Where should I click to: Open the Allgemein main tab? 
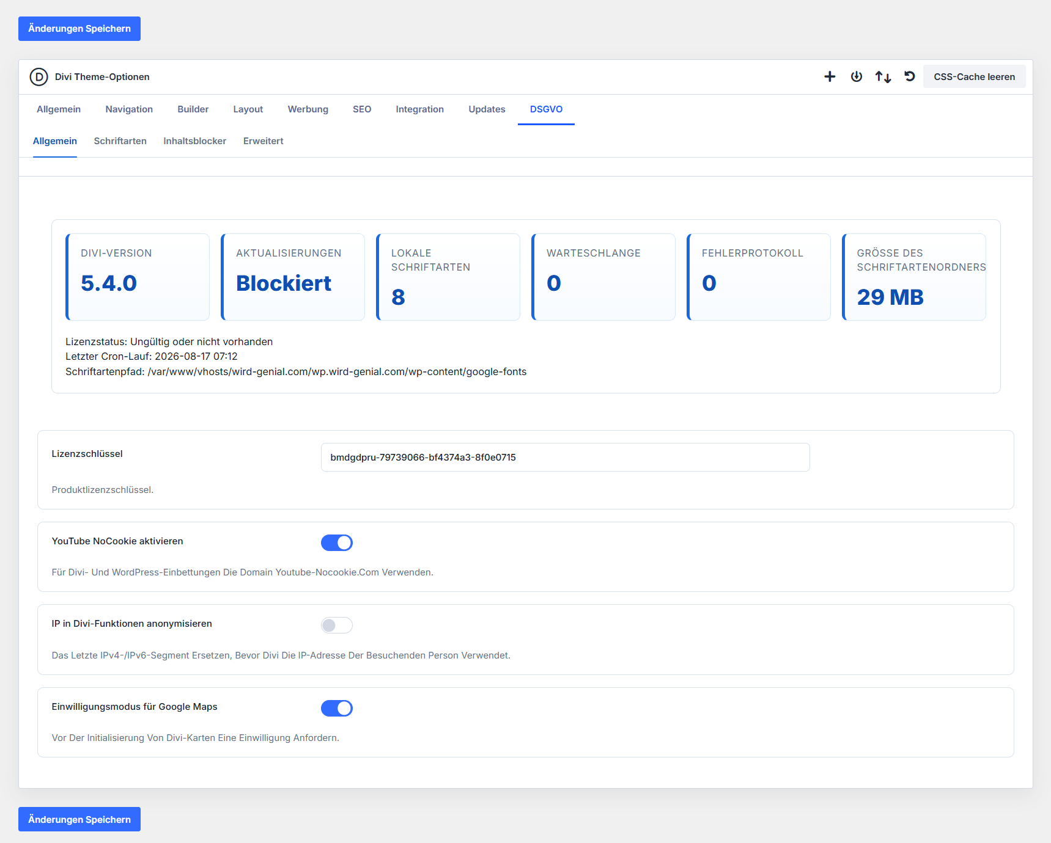click(59, 109)
